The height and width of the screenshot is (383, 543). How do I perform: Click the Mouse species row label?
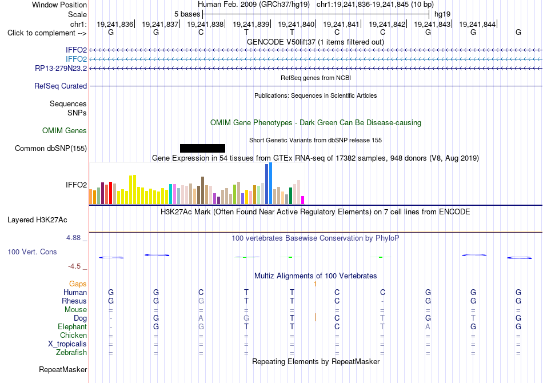click(x=75, y=310)
